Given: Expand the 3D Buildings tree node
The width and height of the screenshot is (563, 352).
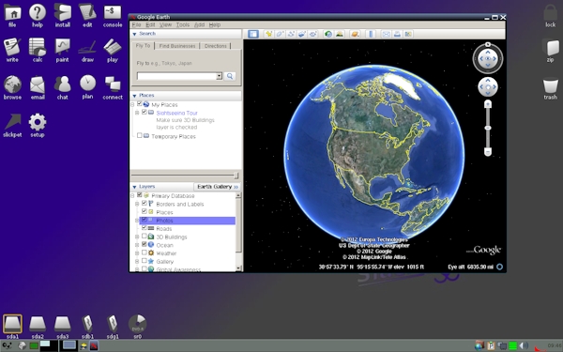Looking at the screenshot, I should (x=137, y=237).
